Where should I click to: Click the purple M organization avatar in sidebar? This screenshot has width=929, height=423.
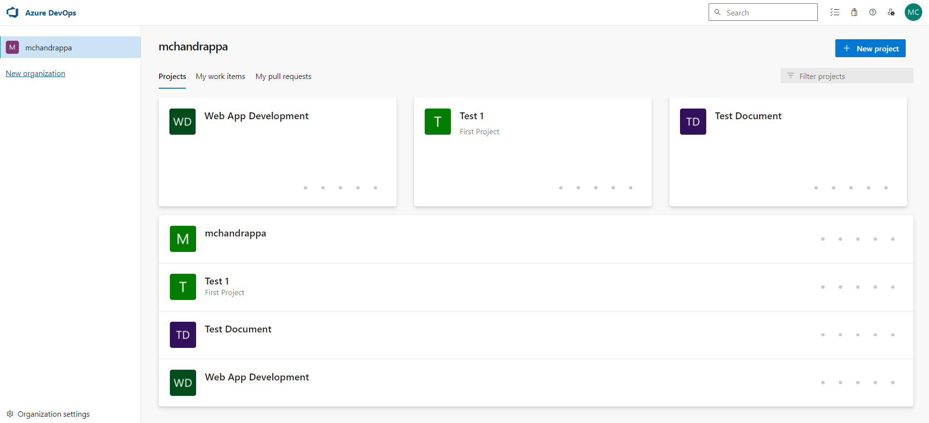(13, 47)
